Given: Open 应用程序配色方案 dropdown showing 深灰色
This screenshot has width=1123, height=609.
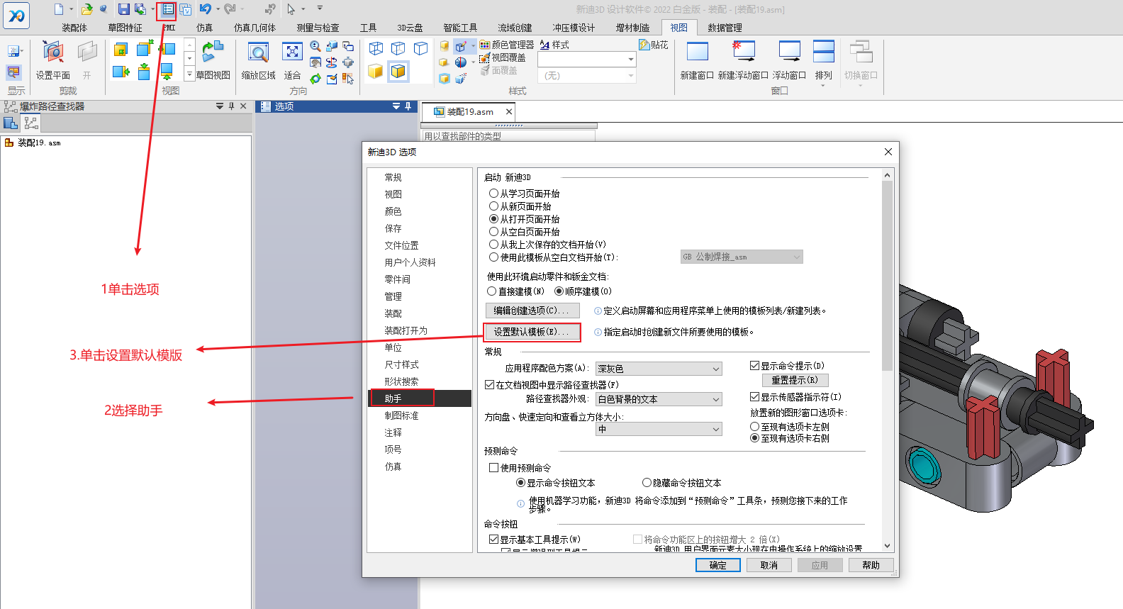Looking at the screenshot, I should click(659, 369).
